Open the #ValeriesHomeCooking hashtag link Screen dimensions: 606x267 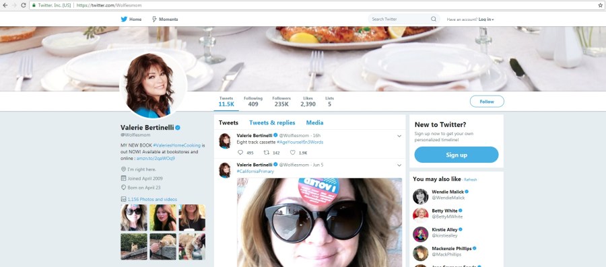coord(176,145)
